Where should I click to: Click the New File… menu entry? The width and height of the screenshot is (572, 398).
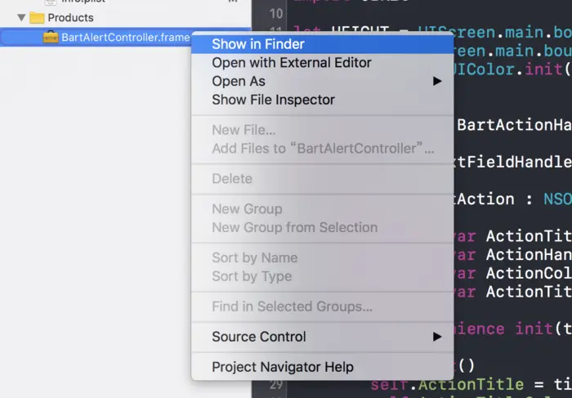point(244,130)
